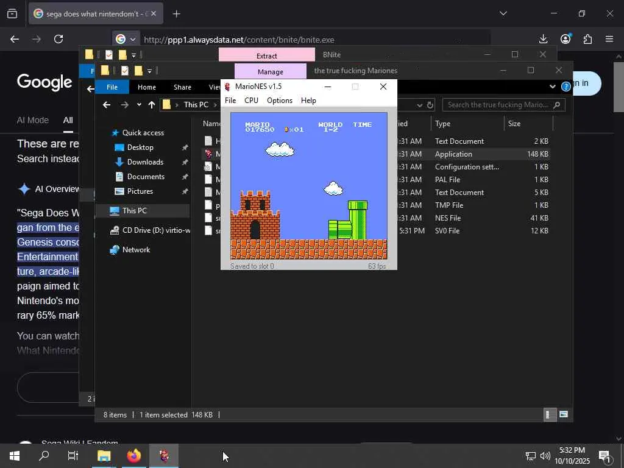Go up one folder level in Explorer
Screen dimensions: 624x468
tap(152, 105)
